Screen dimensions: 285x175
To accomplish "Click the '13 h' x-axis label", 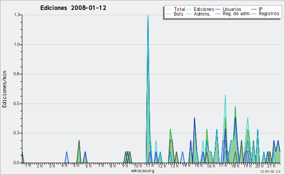I will pos(174,166).
